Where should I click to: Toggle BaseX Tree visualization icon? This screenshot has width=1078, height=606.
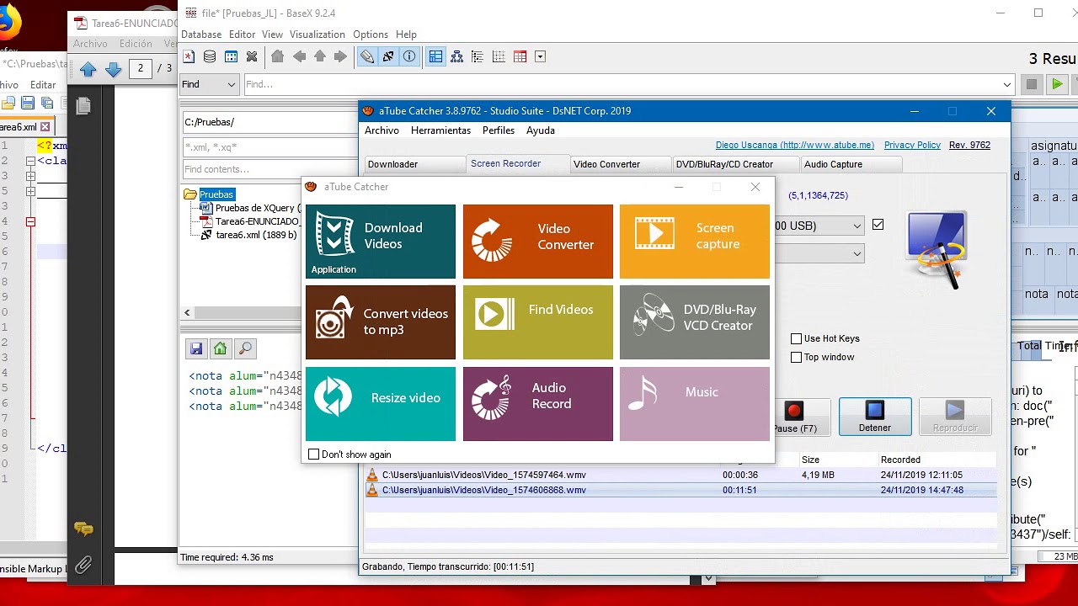[456, 56]
